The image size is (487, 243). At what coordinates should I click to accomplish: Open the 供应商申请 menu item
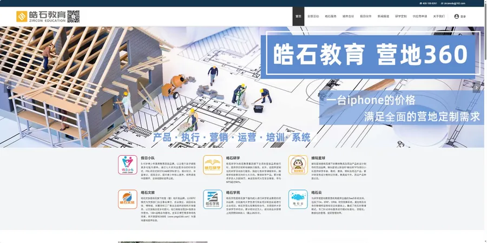point(420,16)
